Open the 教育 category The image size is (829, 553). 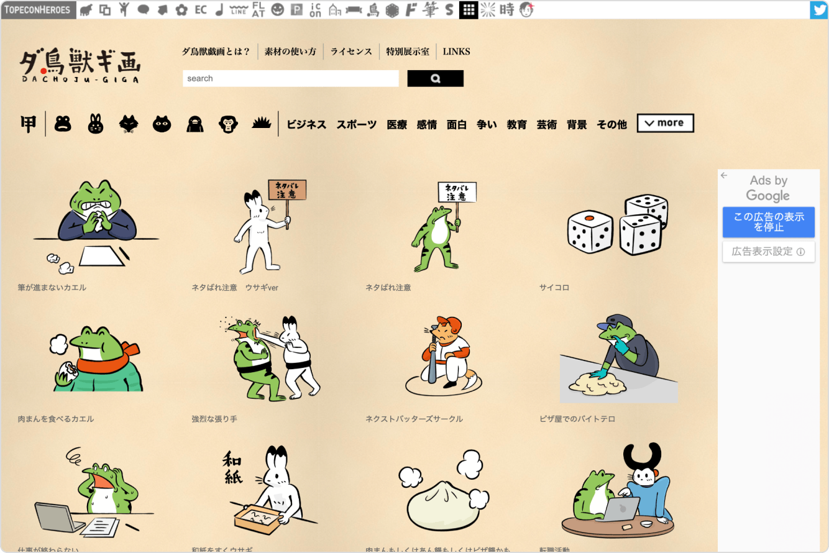pyautogui.click(x=517, y=124)
